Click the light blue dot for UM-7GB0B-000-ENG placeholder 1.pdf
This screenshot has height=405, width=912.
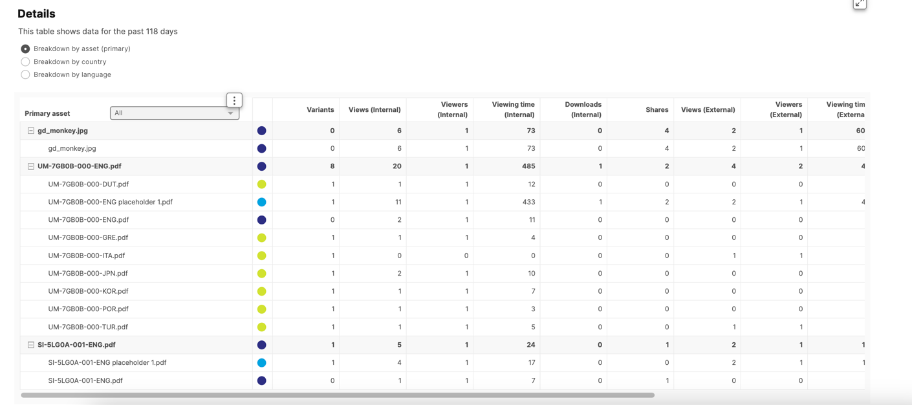click(262, 202)
